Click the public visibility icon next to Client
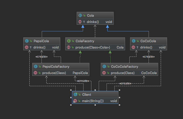This screenshot has width=183, height=119. point(79,95)
